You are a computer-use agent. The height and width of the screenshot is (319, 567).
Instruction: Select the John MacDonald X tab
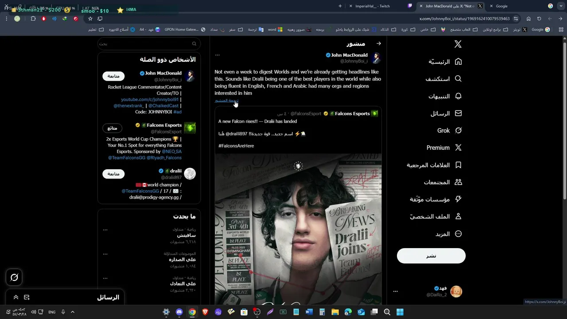click(x=451, y=6)
